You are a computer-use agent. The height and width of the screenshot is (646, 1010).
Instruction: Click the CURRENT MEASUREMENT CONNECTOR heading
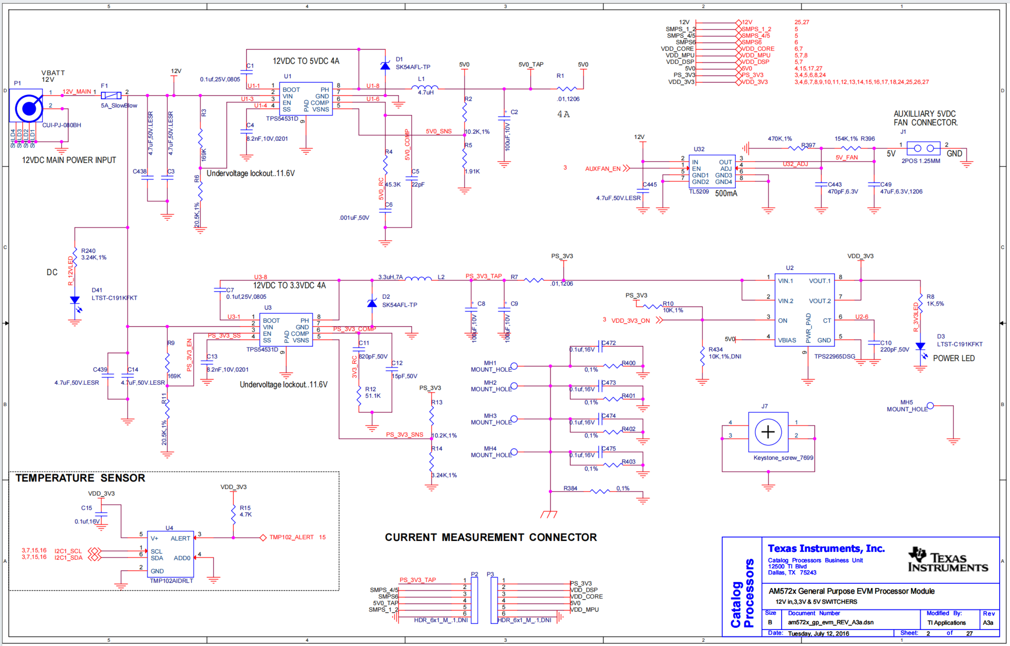coord(490,537)
